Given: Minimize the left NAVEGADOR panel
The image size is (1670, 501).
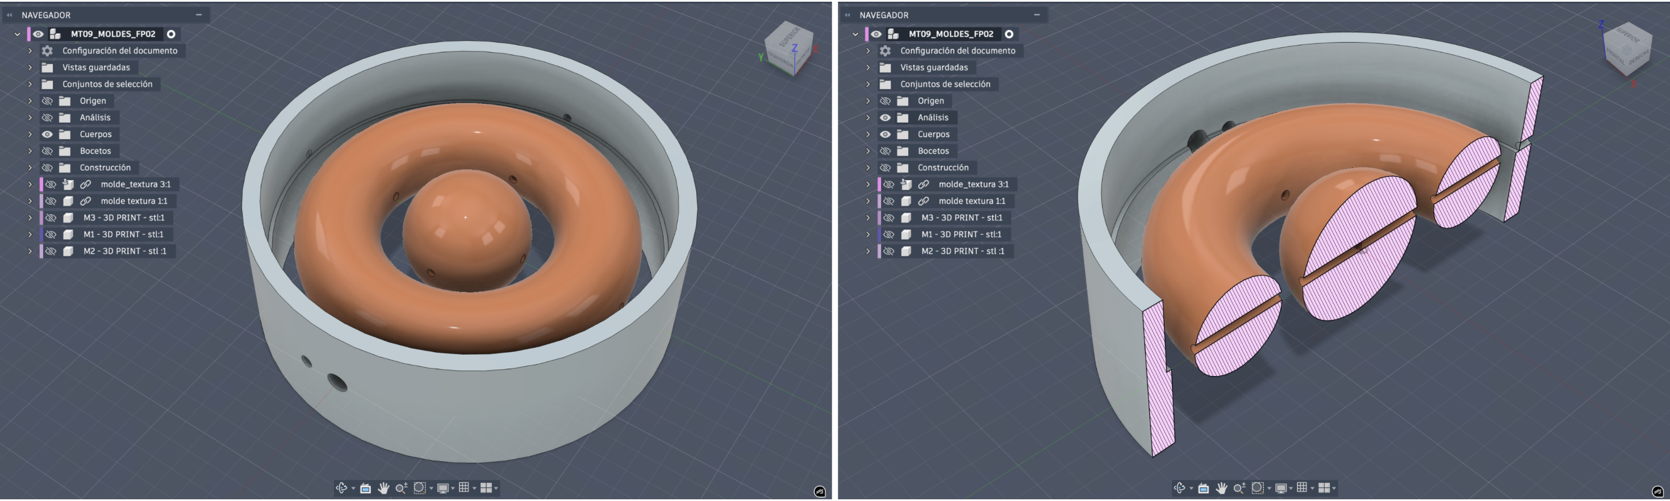Looking at the screenshot, I should [199, 14].
